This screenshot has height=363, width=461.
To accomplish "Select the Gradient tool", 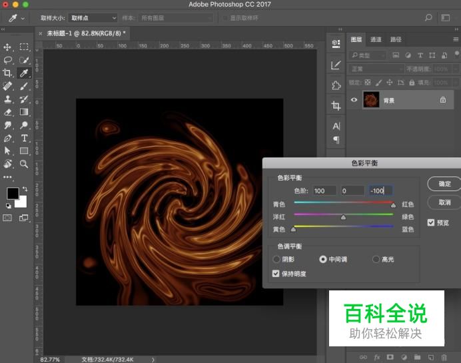I will click(24, 112).
